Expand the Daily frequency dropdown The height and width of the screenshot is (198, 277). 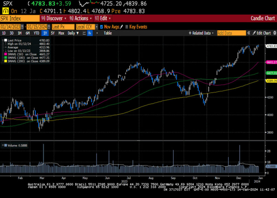pyautogui.click(x=73, y=33)
